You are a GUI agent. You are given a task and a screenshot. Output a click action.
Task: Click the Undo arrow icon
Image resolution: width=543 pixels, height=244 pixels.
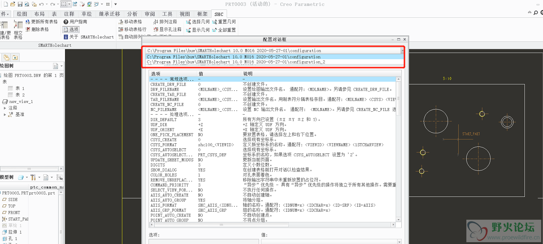[41, 4]
